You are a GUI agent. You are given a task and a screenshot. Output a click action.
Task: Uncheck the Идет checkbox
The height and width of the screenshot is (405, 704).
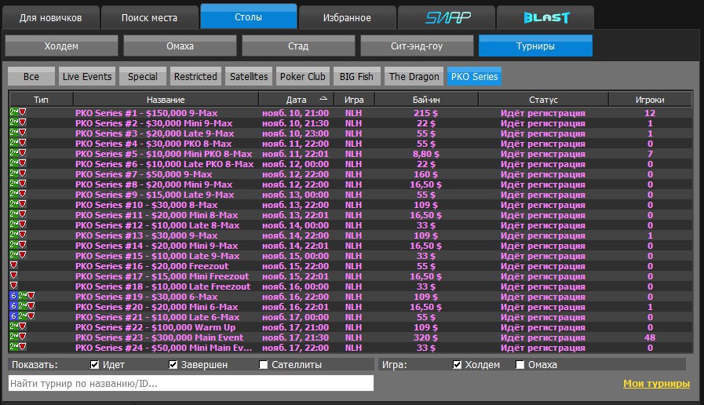(95, 365)
